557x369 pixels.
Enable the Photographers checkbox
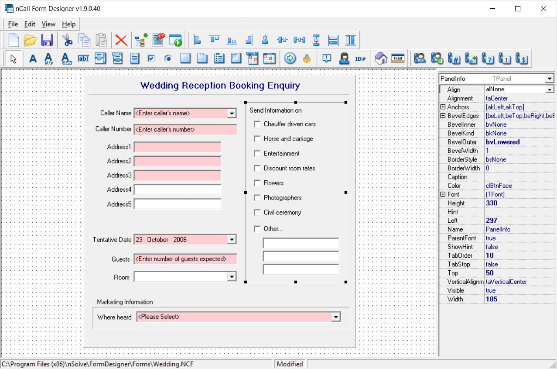click(x=257, y=198)
